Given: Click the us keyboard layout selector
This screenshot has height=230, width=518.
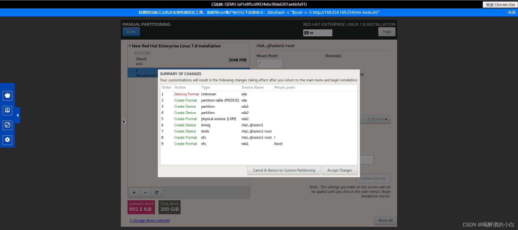Looking at the screenshot, I should (x=318, y=33).
